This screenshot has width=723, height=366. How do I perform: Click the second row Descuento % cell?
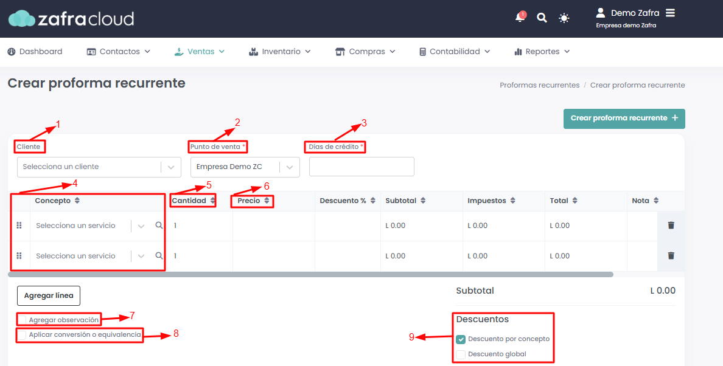tap(348, 256)
